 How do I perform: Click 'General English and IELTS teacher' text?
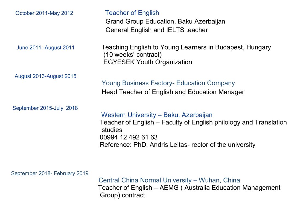156,30
